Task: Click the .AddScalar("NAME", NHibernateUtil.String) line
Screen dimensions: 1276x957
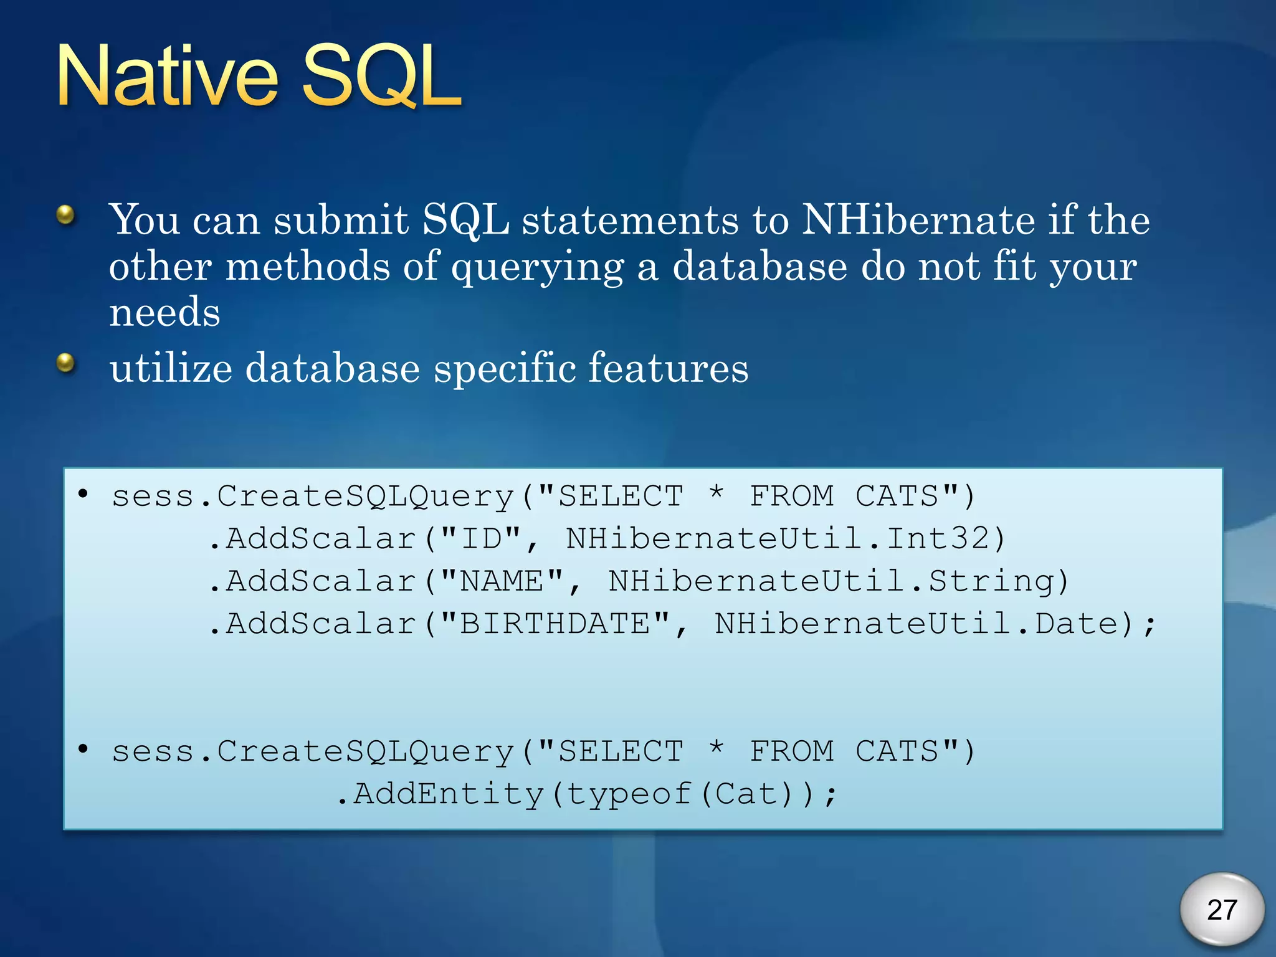Action: pyautogui.click(x=639, y=581)
